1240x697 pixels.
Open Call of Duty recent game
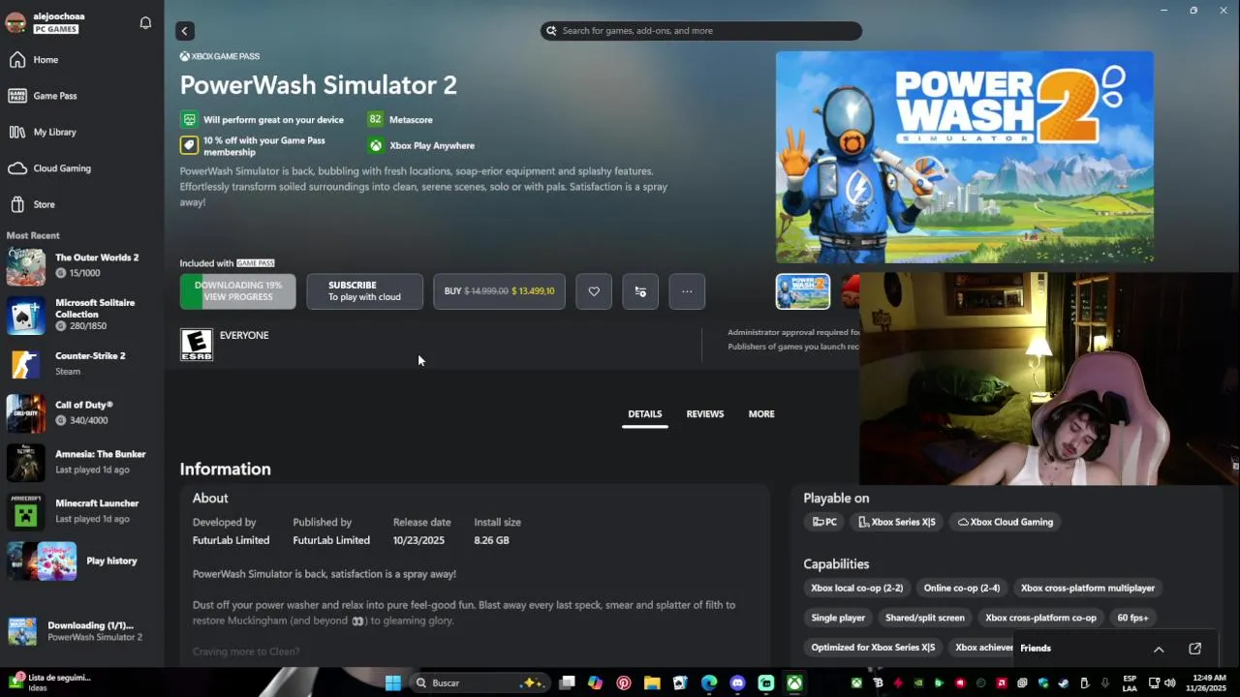[x=82, y=412]
